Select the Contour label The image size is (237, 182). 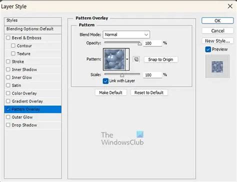(x=24, y=45)
